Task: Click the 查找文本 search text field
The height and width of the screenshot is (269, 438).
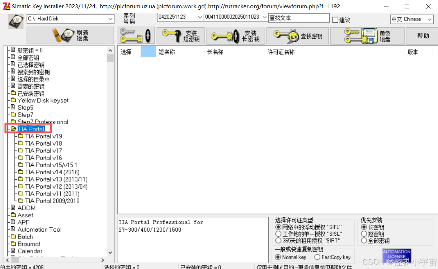Action: coord(299,18)
